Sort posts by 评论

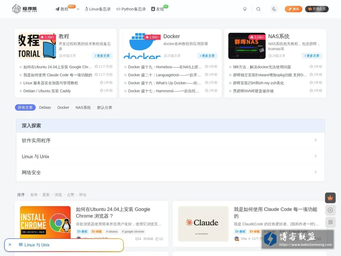83,195
